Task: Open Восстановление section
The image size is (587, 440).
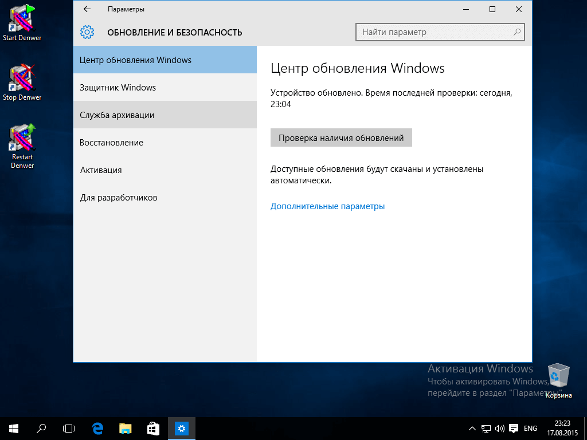Action: (165, 143)
